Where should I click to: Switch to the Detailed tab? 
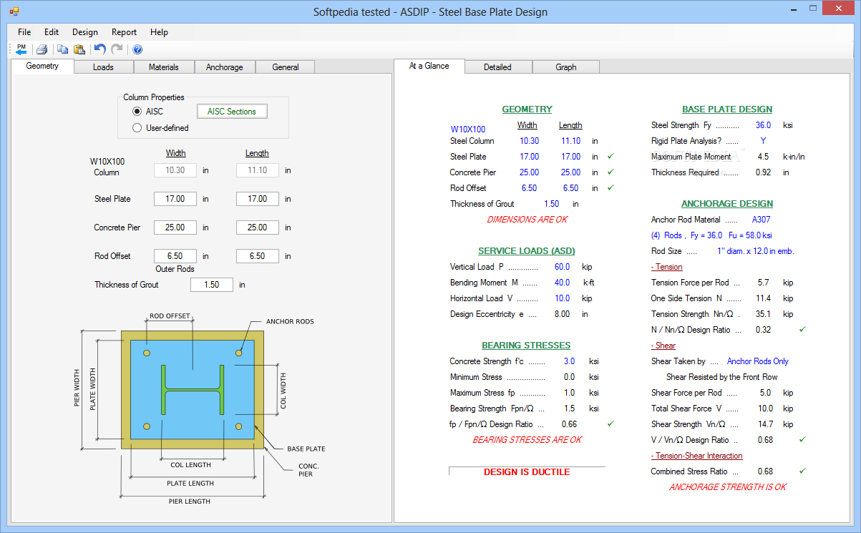point(497,67)
